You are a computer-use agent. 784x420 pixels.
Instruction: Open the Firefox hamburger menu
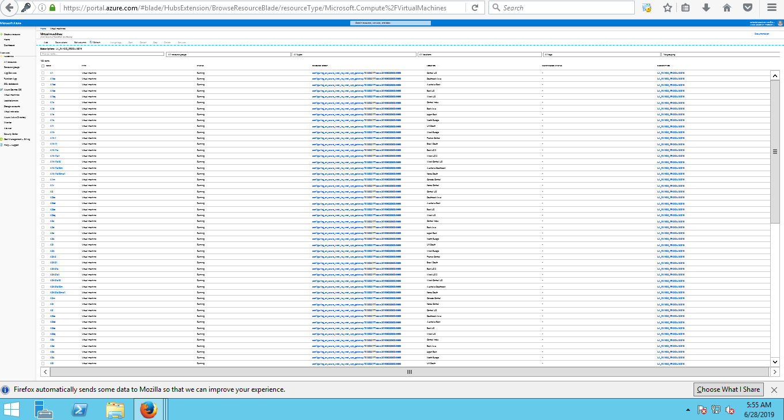(771, 8)
